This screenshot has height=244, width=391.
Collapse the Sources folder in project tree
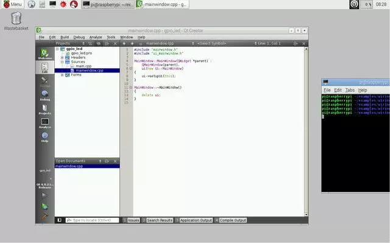(x=62, y=61)
